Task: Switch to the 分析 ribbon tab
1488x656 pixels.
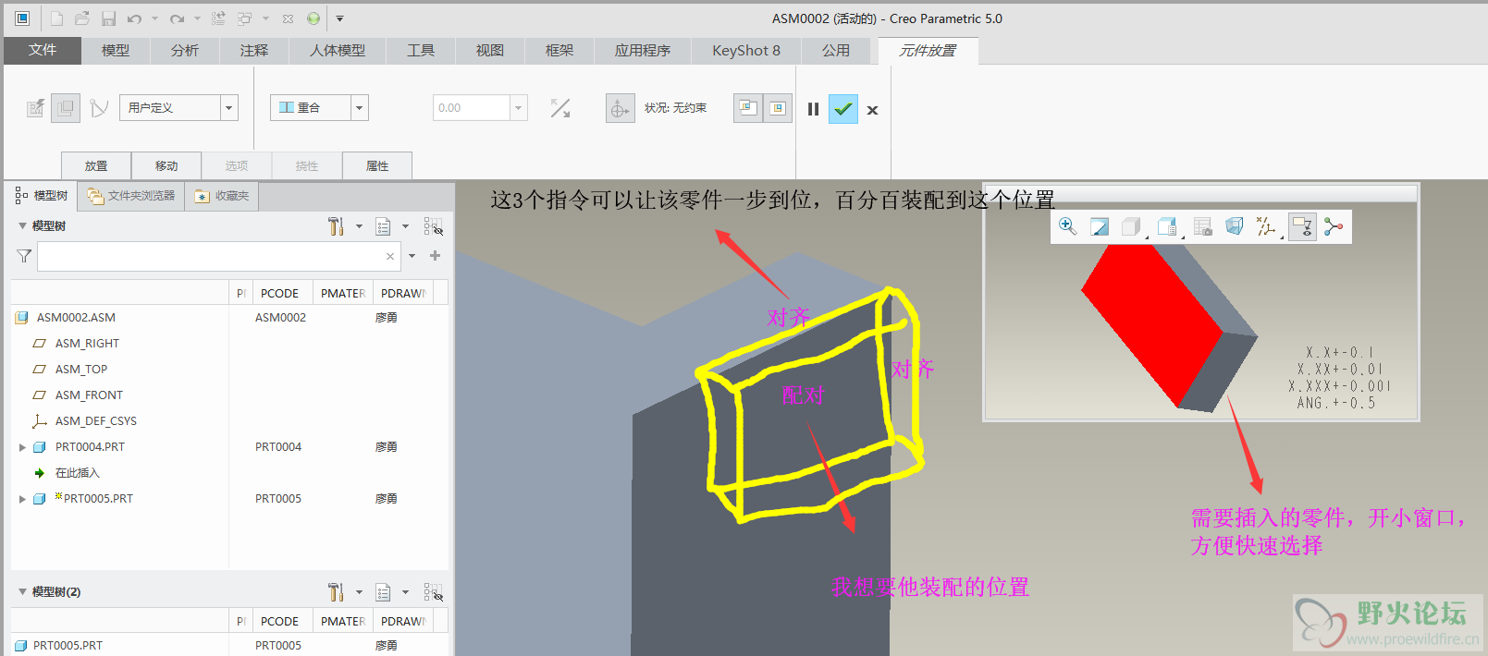Action: click(x=185, y=51)
